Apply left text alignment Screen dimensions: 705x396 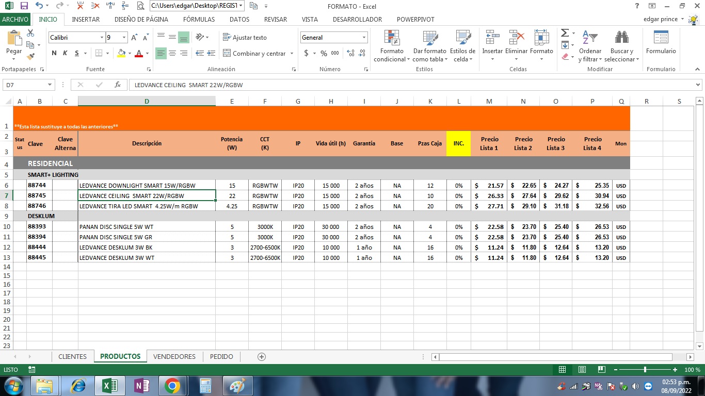point(161,53)
